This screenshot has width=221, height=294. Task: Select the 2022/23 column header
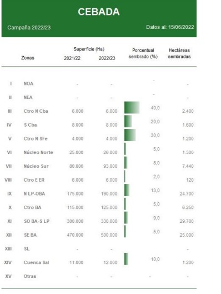coord(107,58)
